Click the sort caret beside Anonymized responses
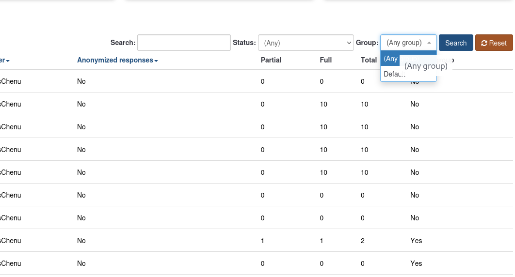The width and height of the screenshot is (515, 277). coord(156,61)
